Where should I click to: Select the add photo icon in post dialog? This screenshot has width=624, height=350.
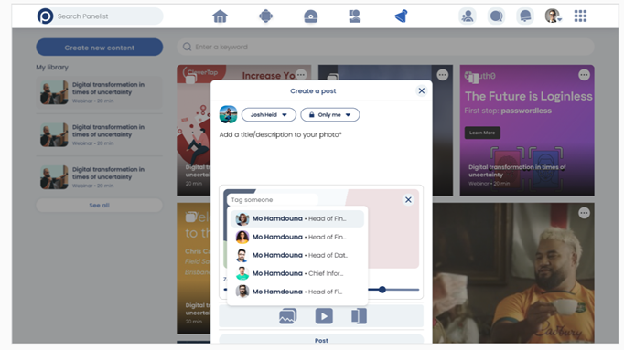point(287,316)
